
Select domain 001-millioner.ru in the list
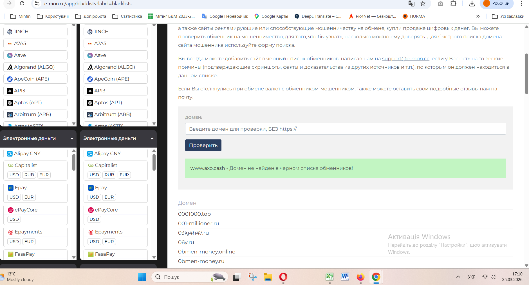click(x=198, y=224)
